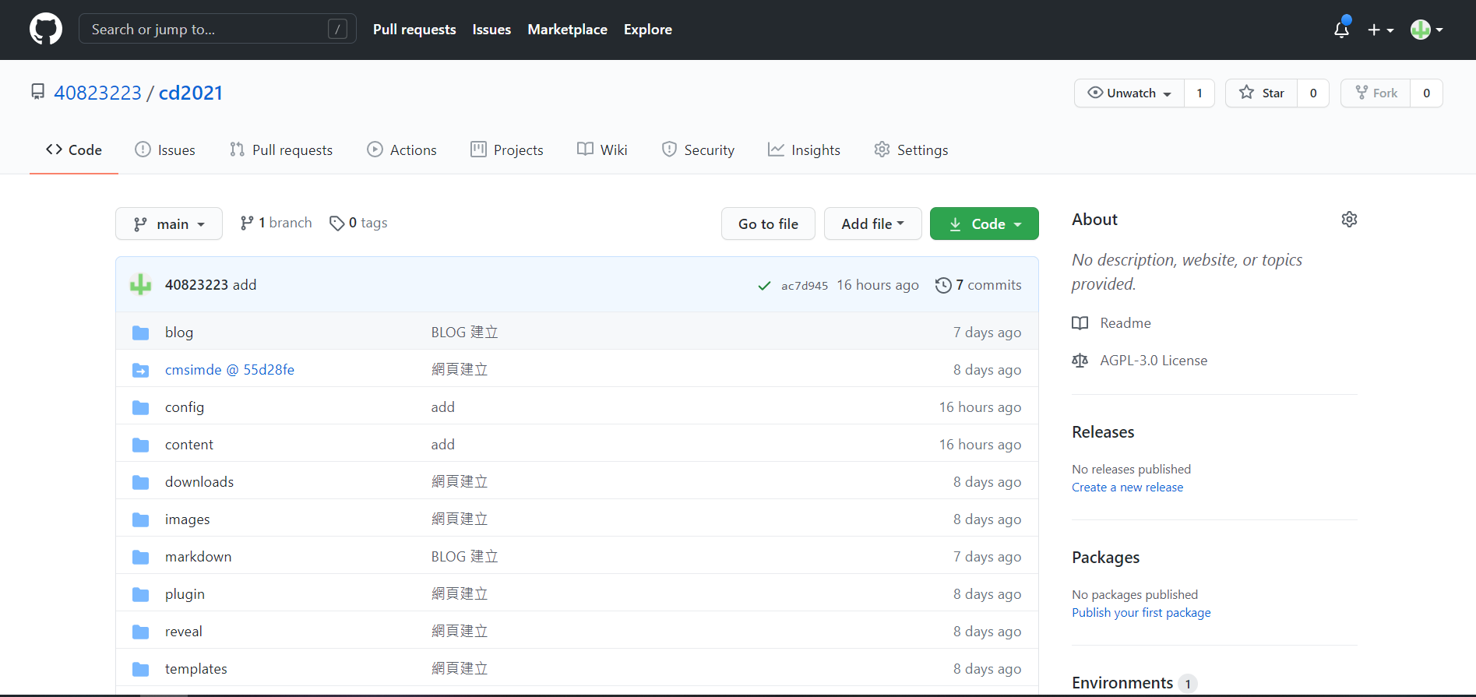
Task: Open the blog folder
Action: 179,333
